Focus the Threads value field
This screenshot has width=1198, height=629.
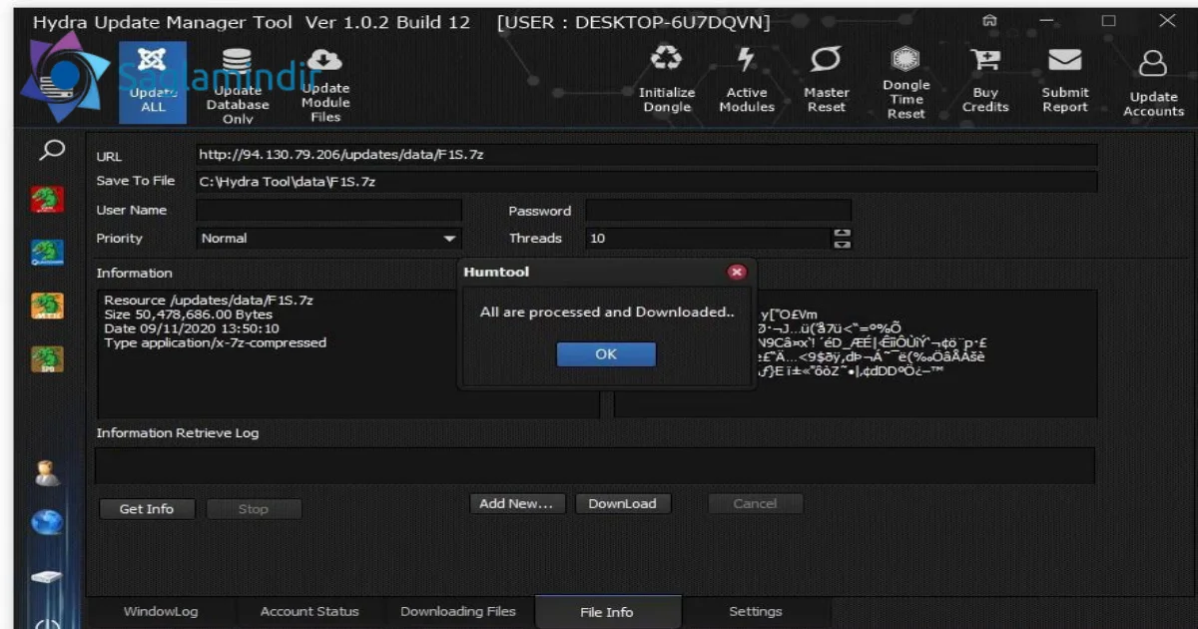pyautogui.click(x=710, y=239)
